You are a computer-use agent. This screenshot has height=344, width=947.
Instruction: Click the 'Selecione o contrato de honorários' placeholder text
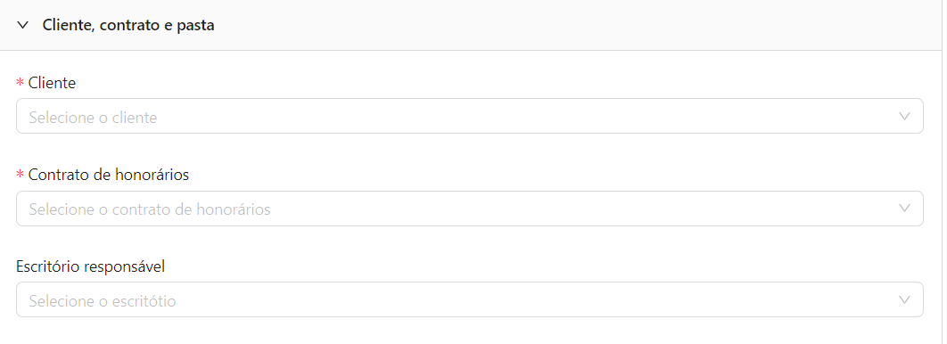coord(150,209)
